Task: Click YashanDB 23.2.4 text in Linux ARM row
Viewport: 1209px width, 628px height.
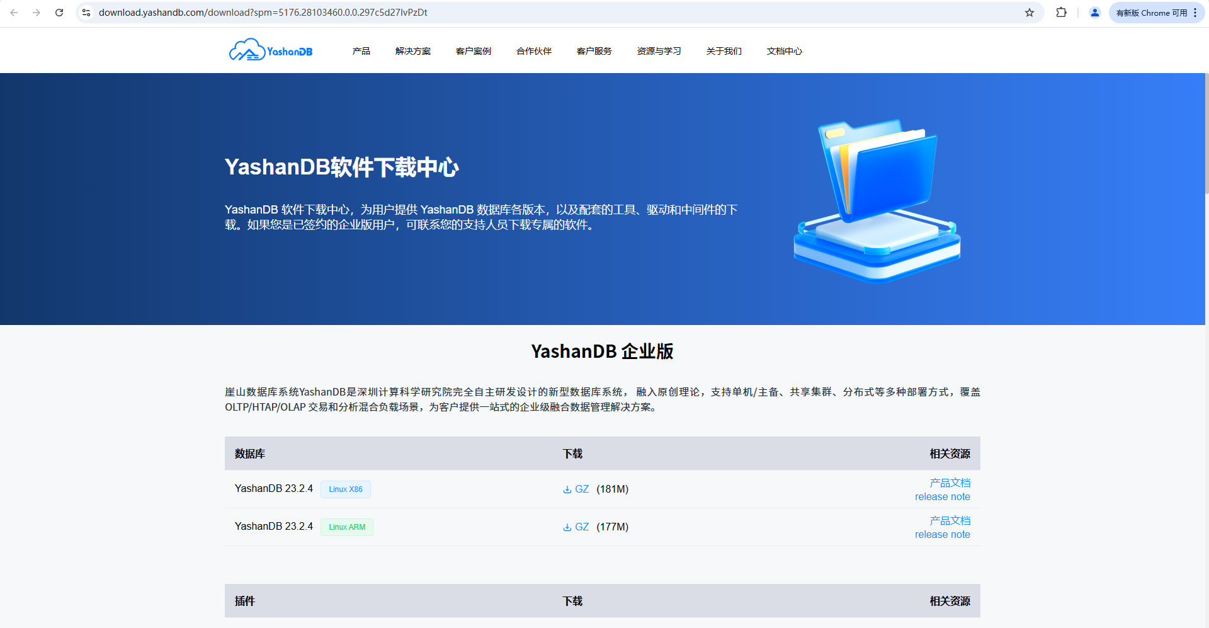Action: point(274,527)
